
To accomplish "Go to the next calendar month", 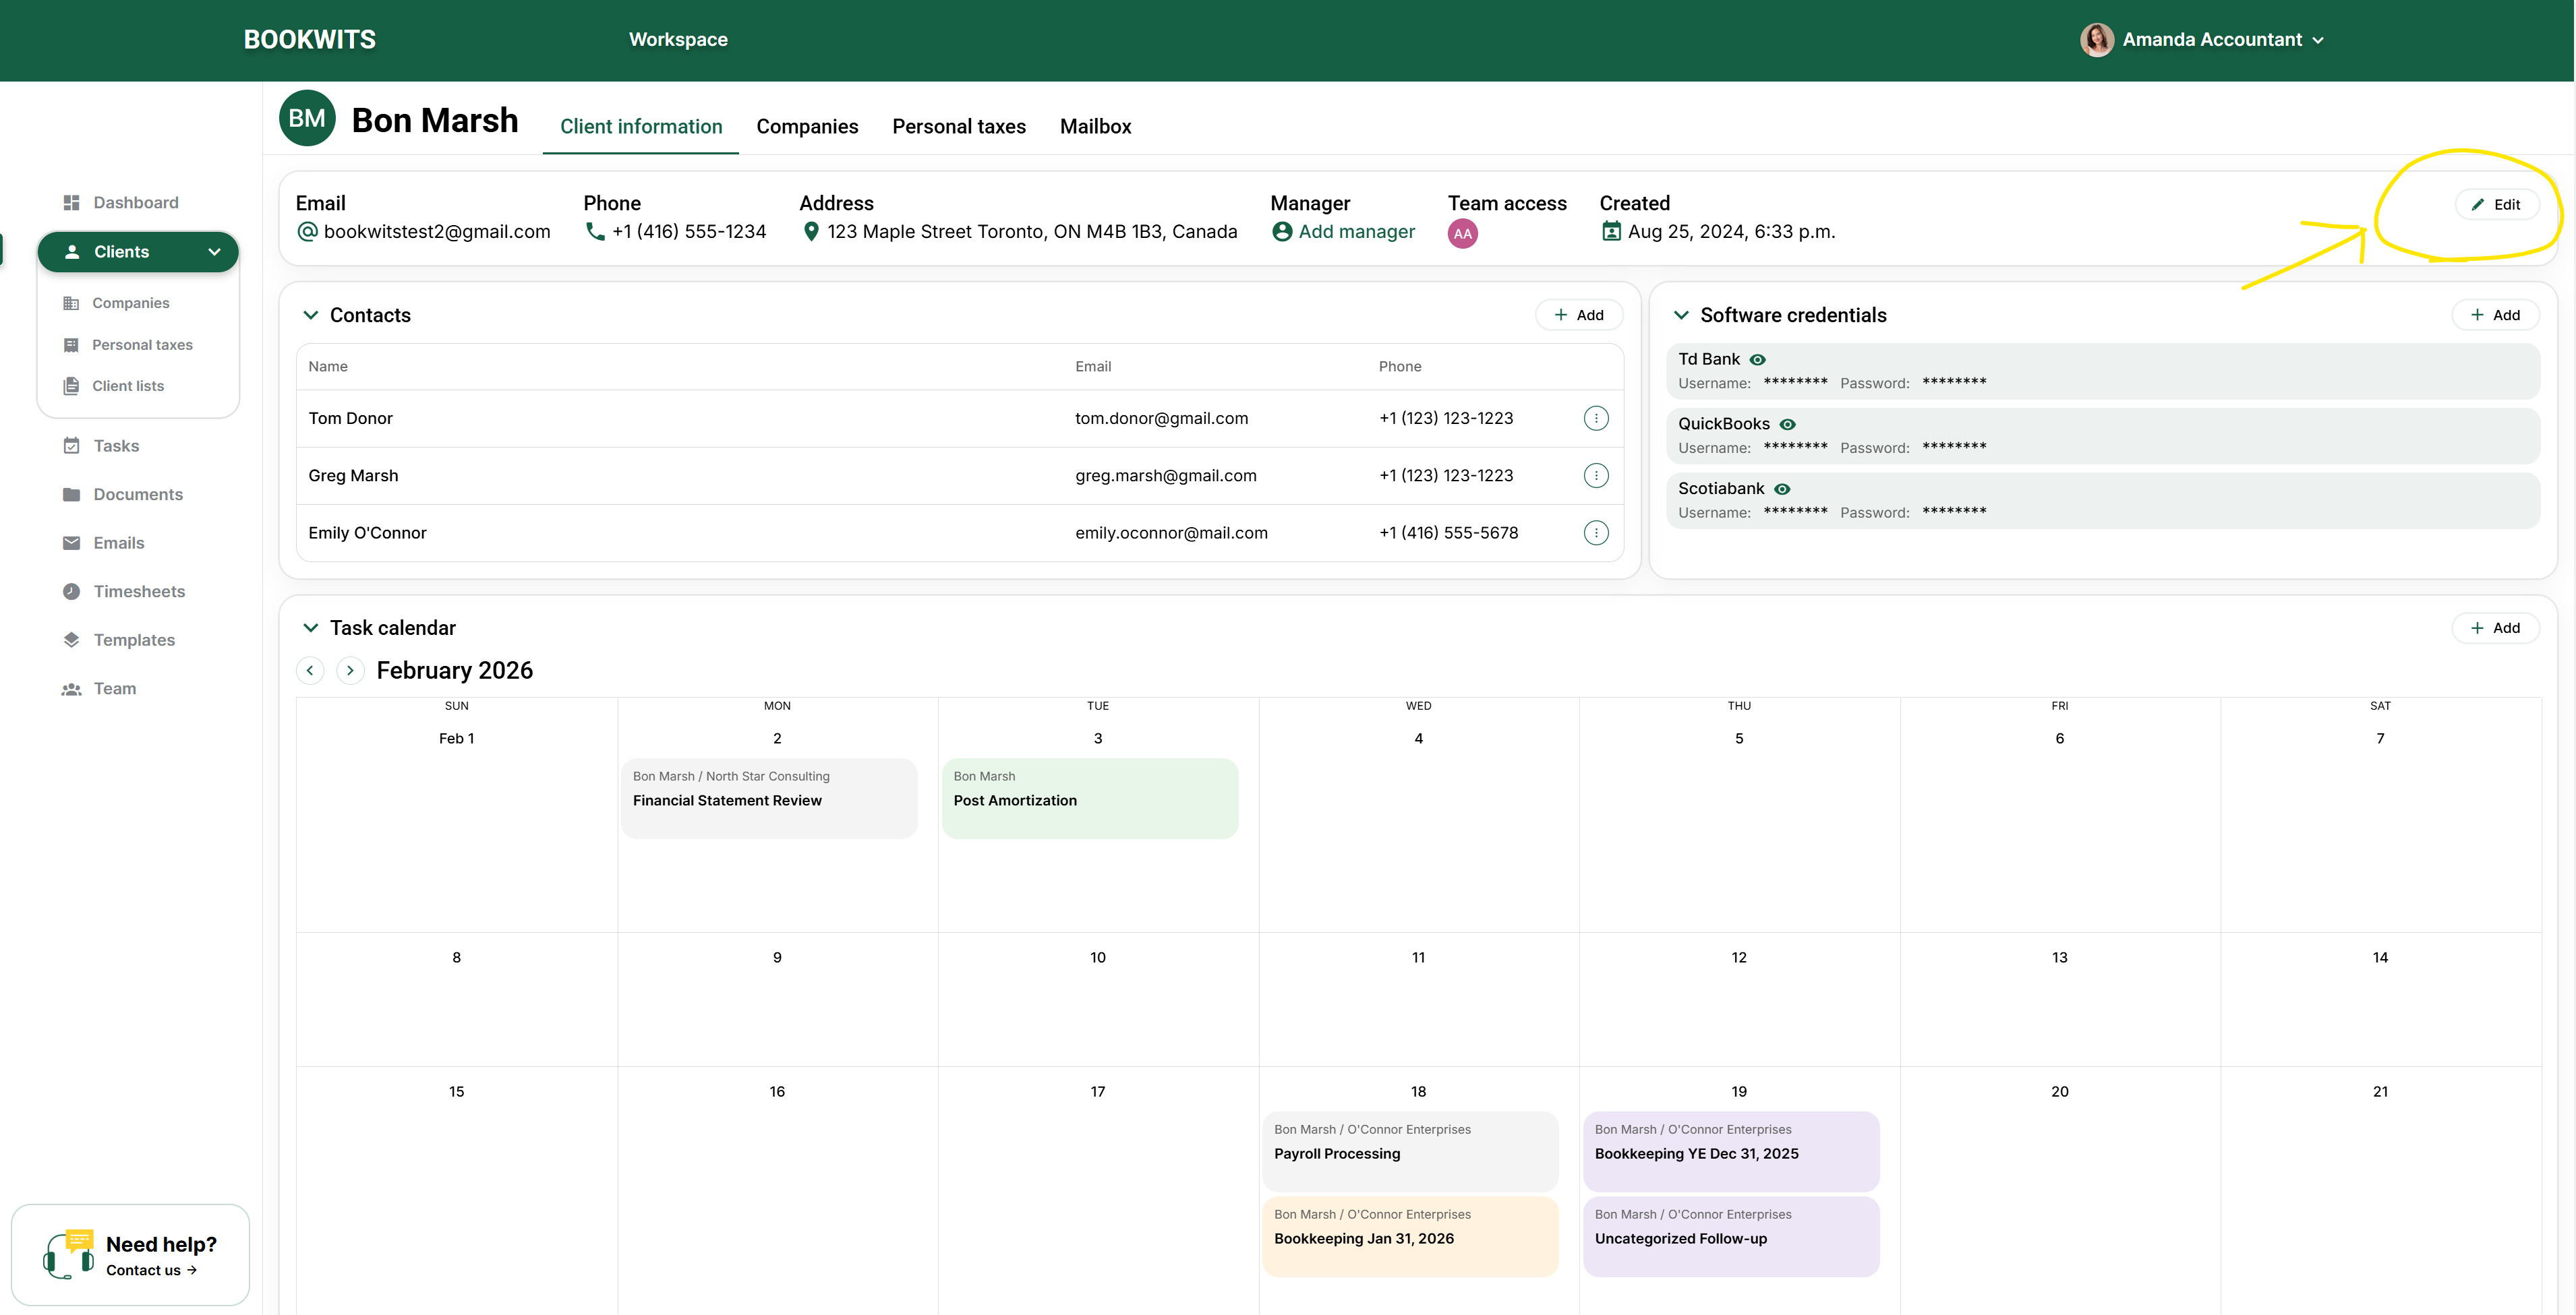I will (350, 671).
